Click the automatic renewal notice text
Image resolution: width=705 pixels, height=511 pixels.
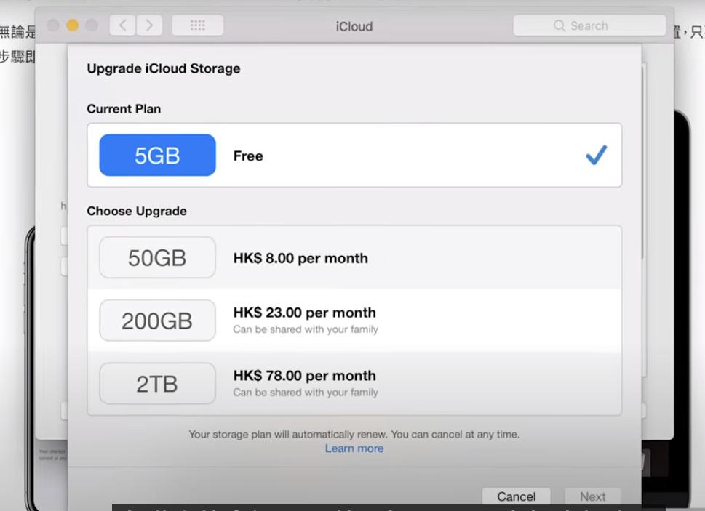[354, 434]
